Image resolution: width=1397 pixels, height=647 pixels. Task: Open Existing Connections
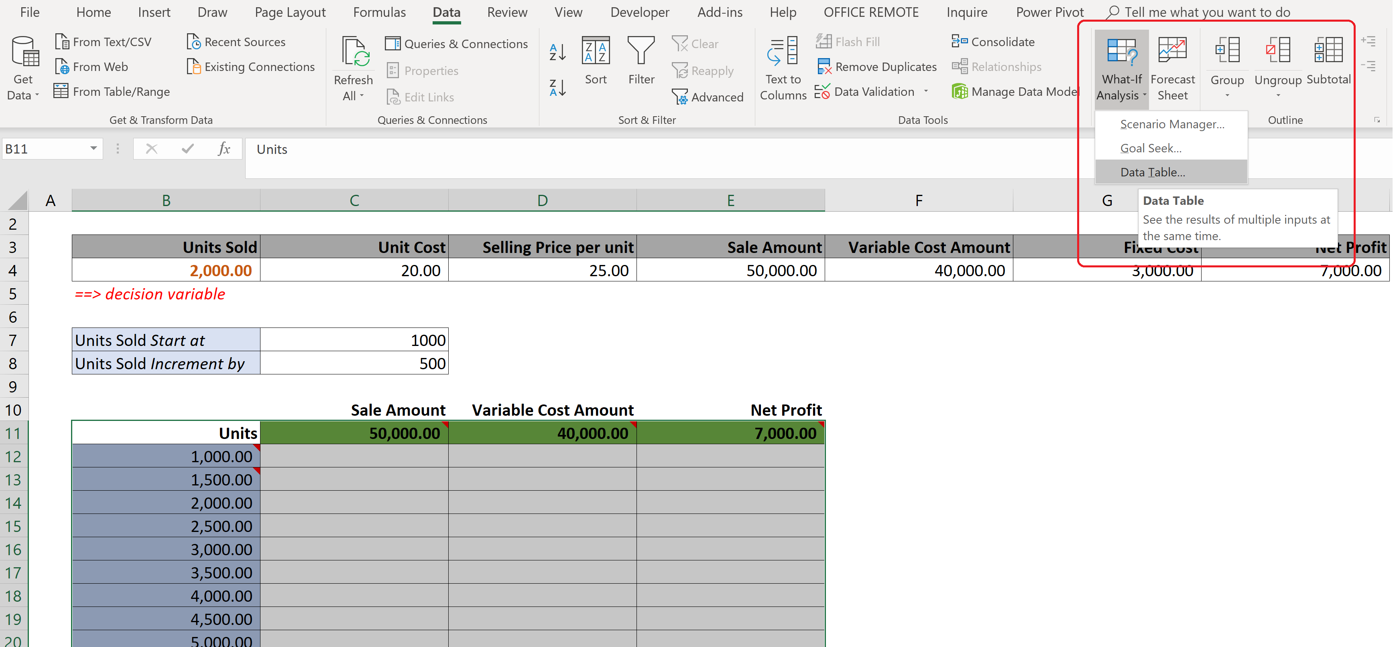coord(250,67)
